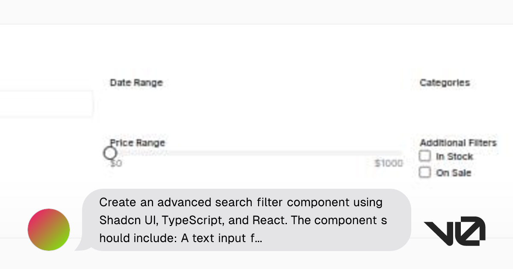
Task: Click the In Stock text label
Action: pyautogui.click(x=455, y=156)
